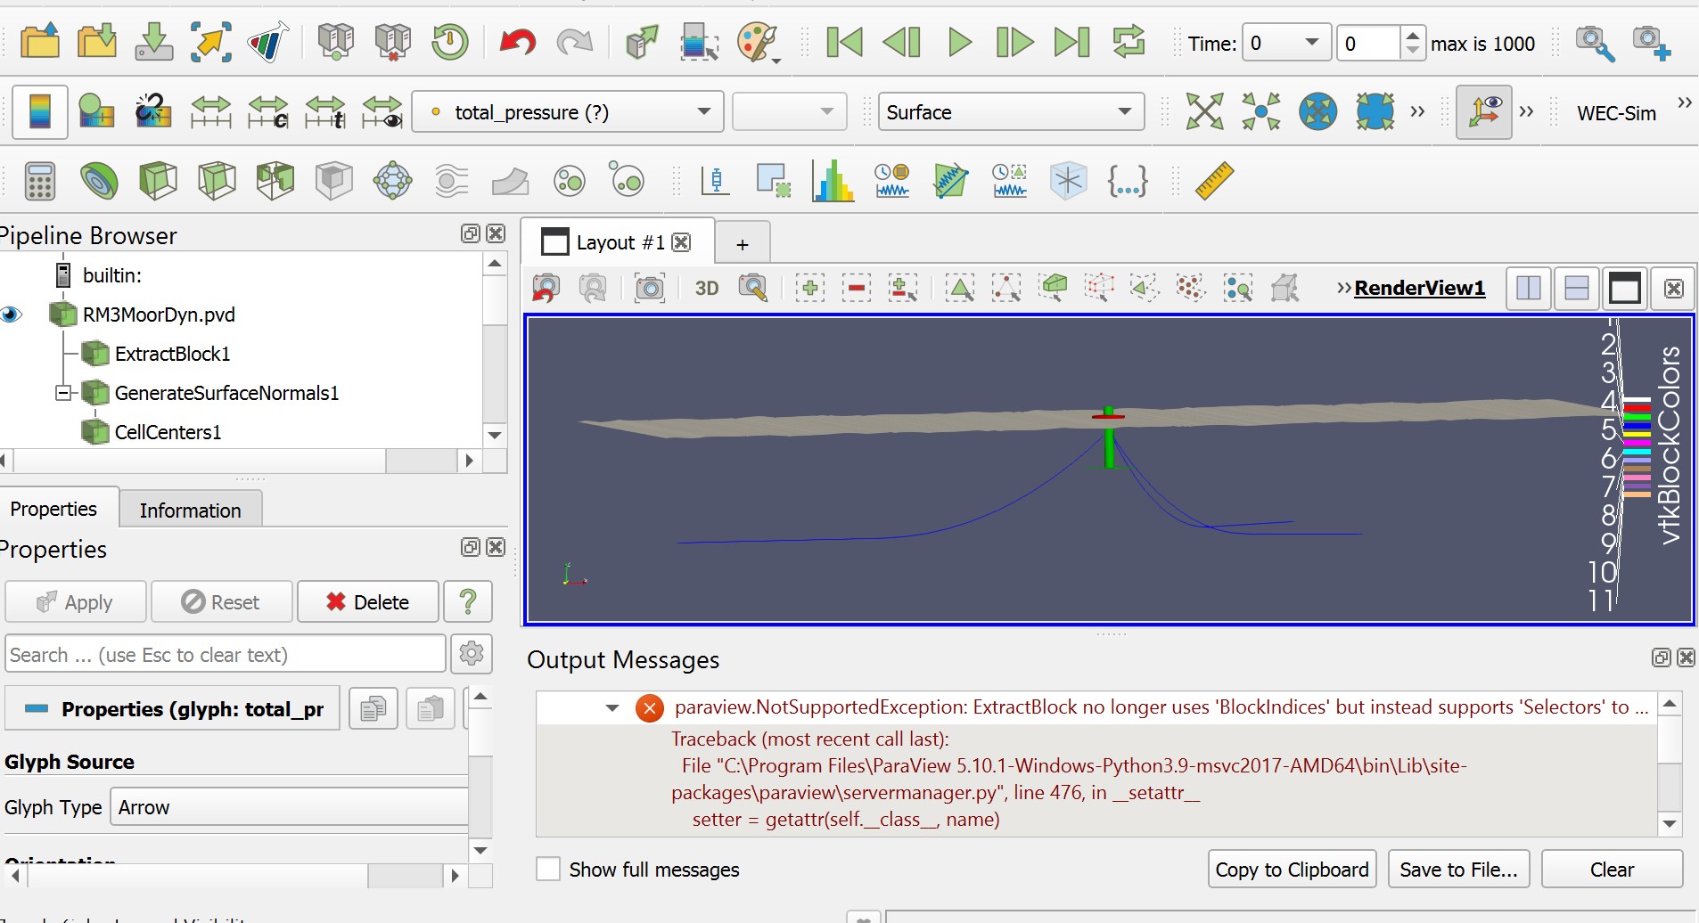The height and width of the screenshot is (923, 1699).
Task: Apply the Contour filter
Action: click(99, 180)
